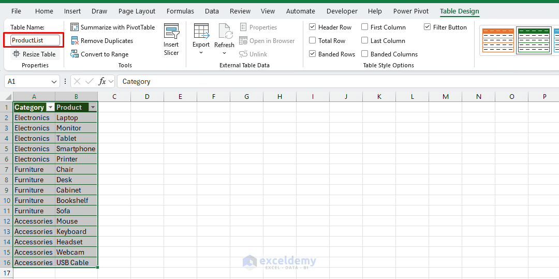The height and width of the screenshot is (279, 559).
Task: Enable the Last Column checkbox
Action: [x=365, y=40]
